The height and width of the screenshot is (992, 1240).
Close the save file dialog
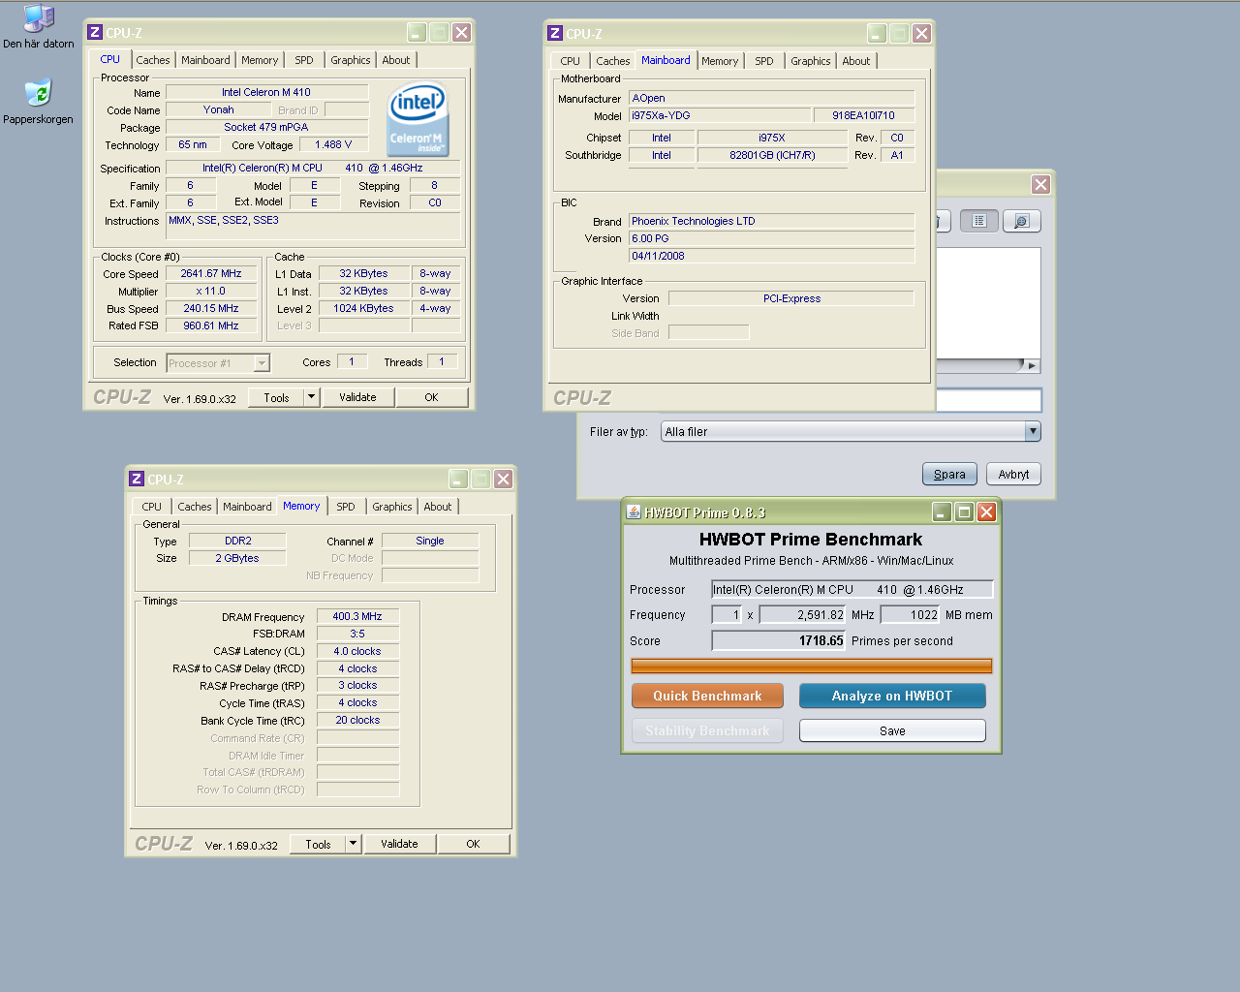pyautogui.click(x=1040, y=184)
